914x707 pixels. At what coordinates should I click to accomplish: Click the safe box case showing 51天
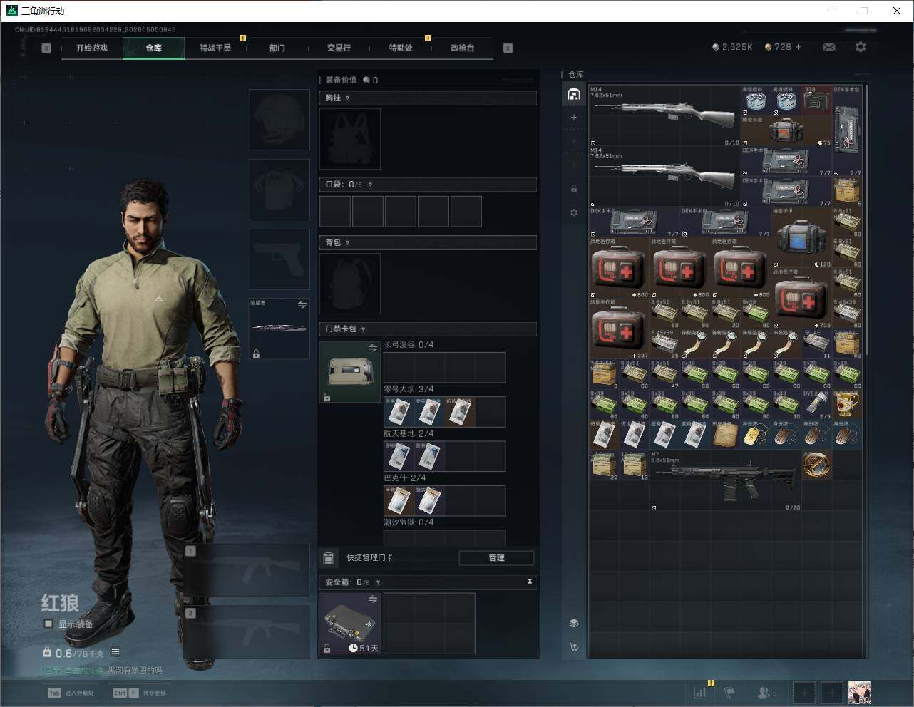(349, 624)
